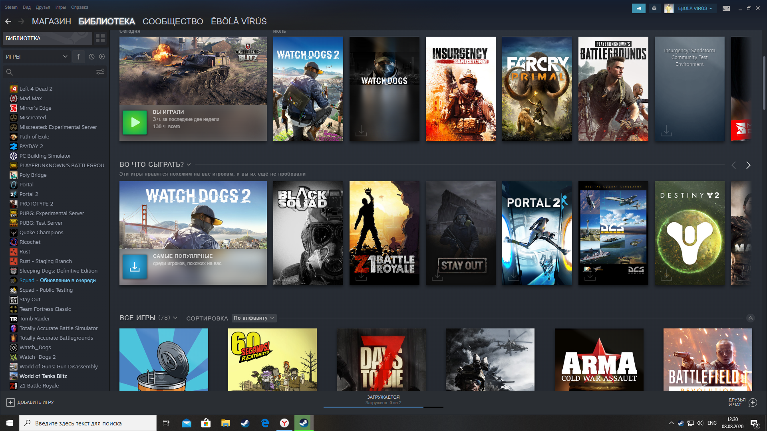Open File Explorer on taskbar
767x431 pixels.
tap(226, 423)
